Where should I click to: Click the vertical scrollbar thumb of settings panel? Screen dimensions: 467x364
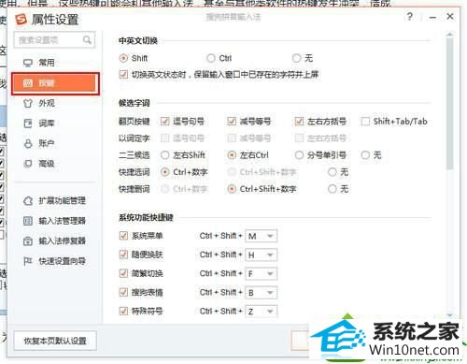pos(449,103)
